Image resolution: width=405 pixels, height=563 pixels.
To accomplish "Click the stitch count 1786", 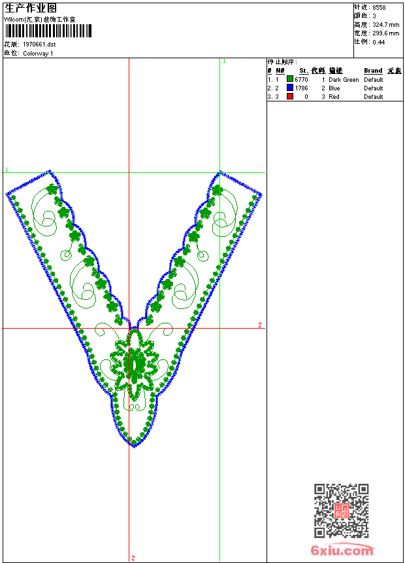I will tap(301, 88).
